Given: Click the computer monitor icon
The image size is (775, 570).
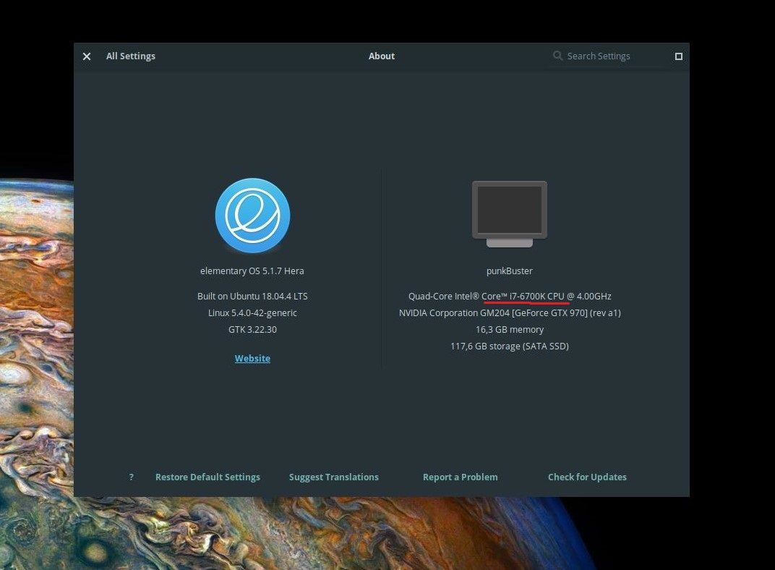Looking at the screenshot, I should 510,214.
